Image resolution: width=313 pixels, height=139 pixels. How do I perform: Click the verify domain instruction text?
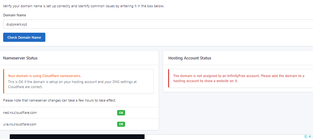click(83, 6)
